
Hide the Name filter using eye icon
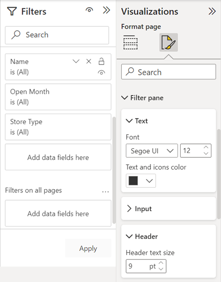[x=101, y=73]
